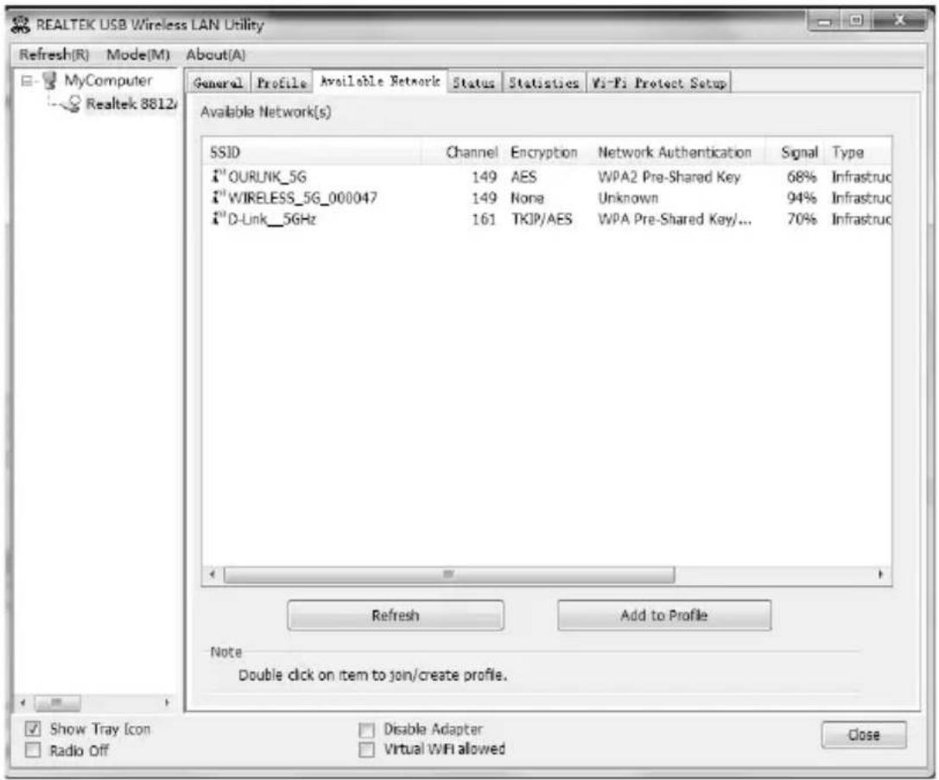Click the tree panel scroll left arrow

pyautogui.click(x=23, y=703)
